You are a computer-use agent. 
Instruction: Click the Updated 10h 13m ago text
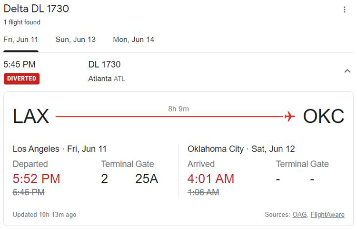pyautogui.click(x=44, y=214)
